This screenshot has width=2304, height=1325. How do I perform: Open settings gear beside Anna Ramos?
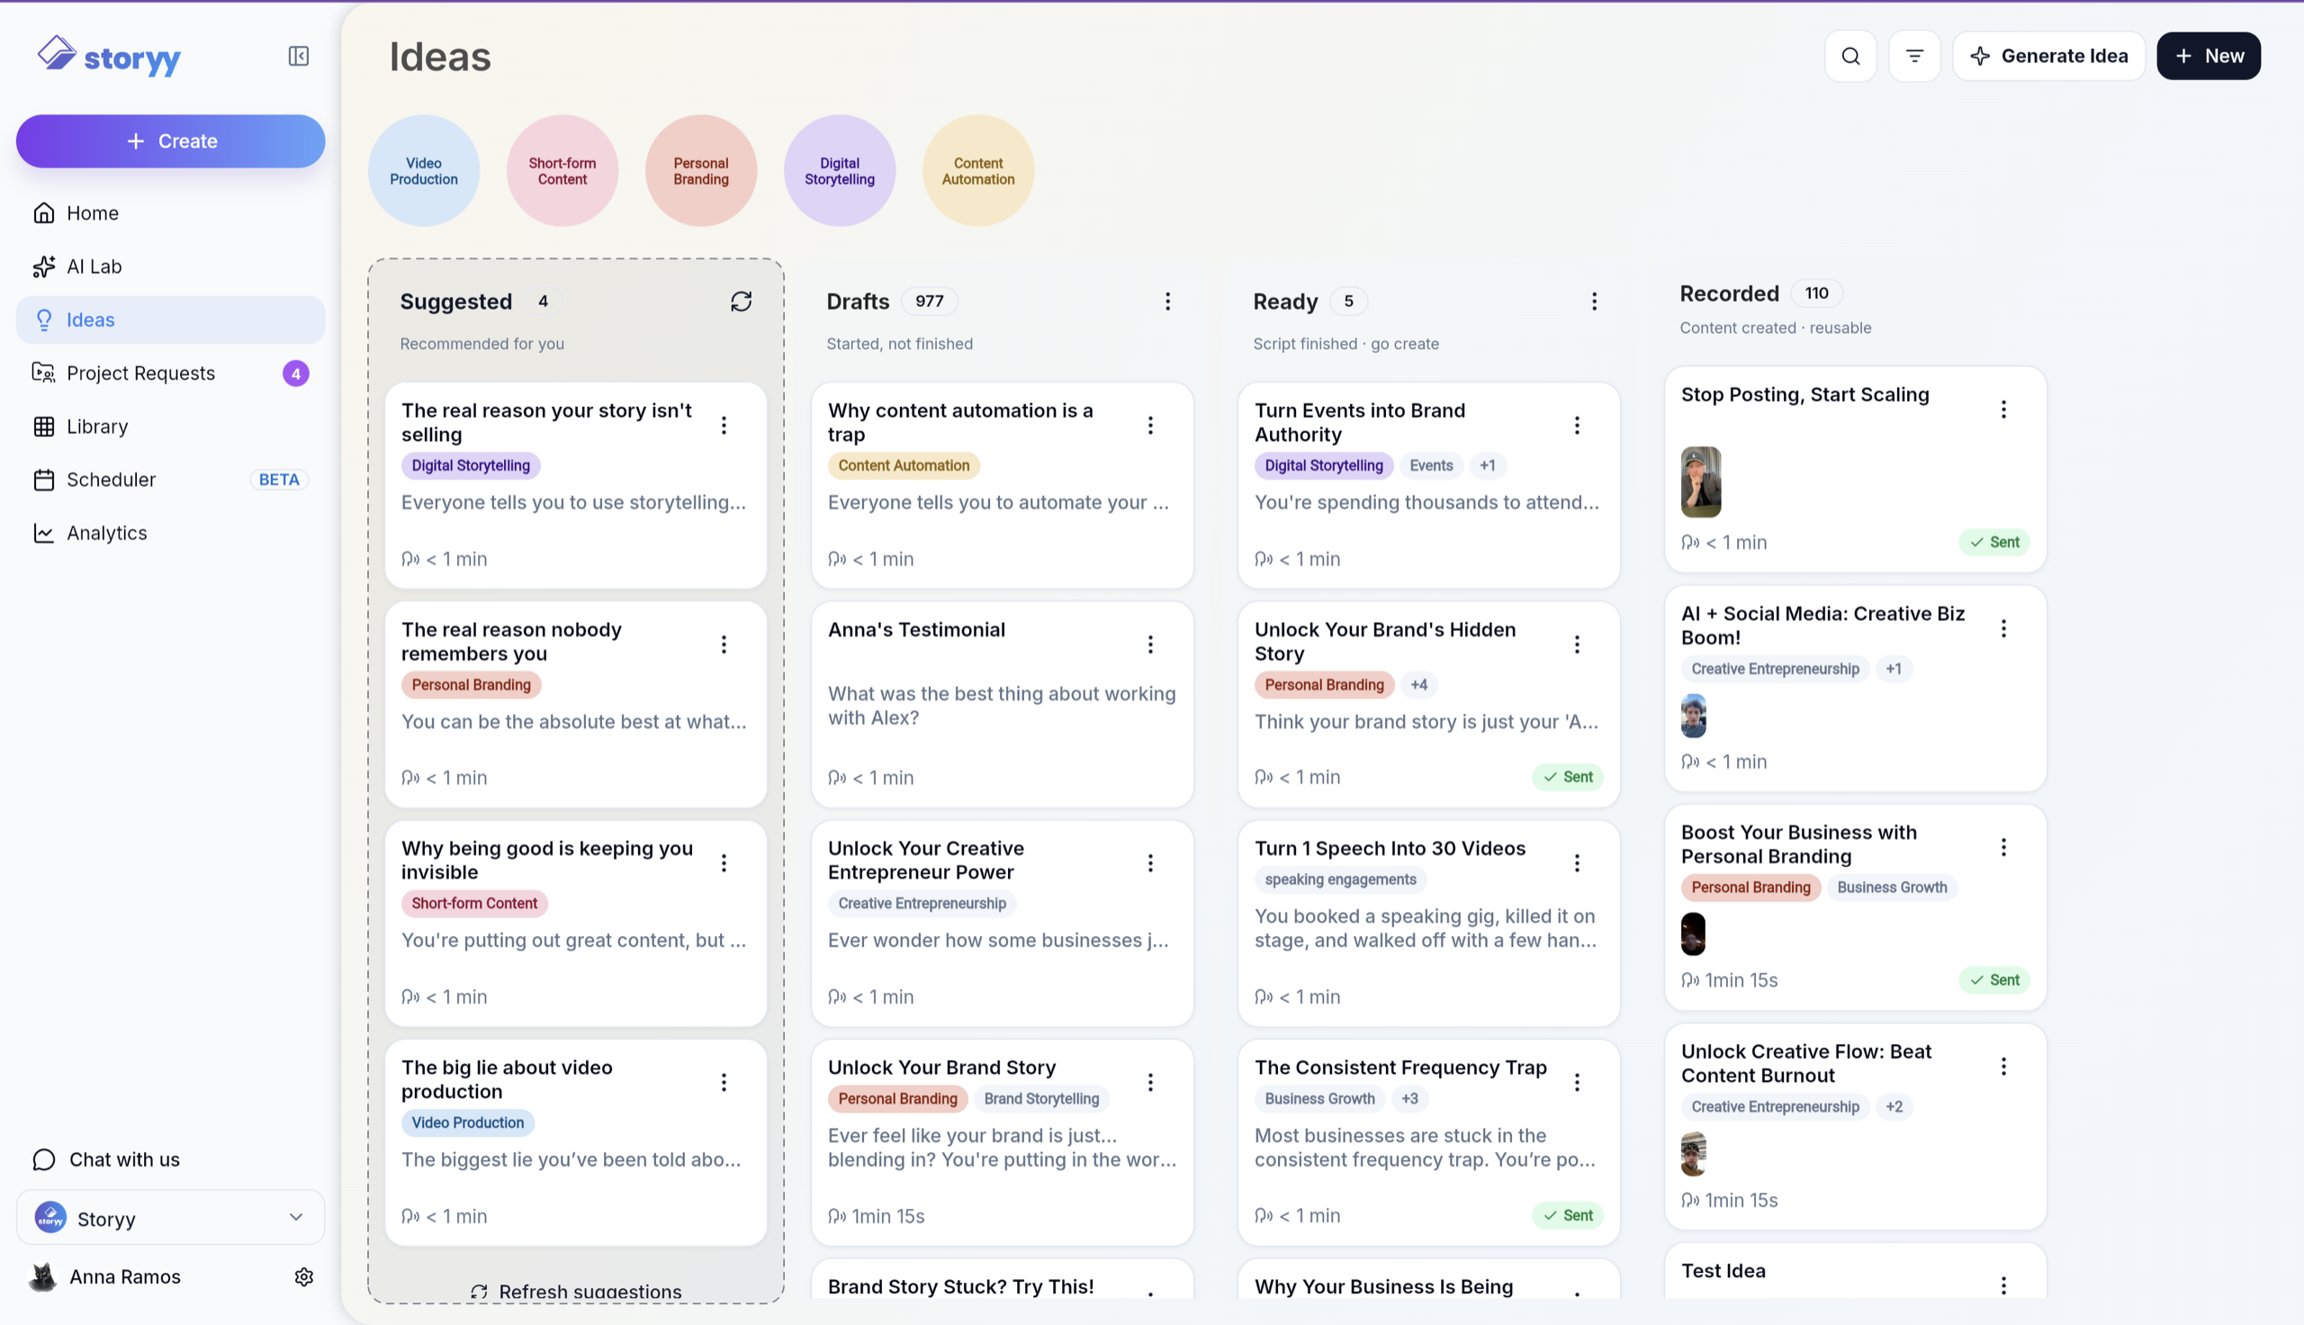304,1276
